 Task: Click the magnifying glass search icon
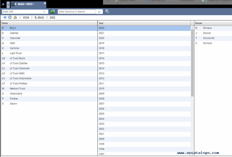pos(107,11)
